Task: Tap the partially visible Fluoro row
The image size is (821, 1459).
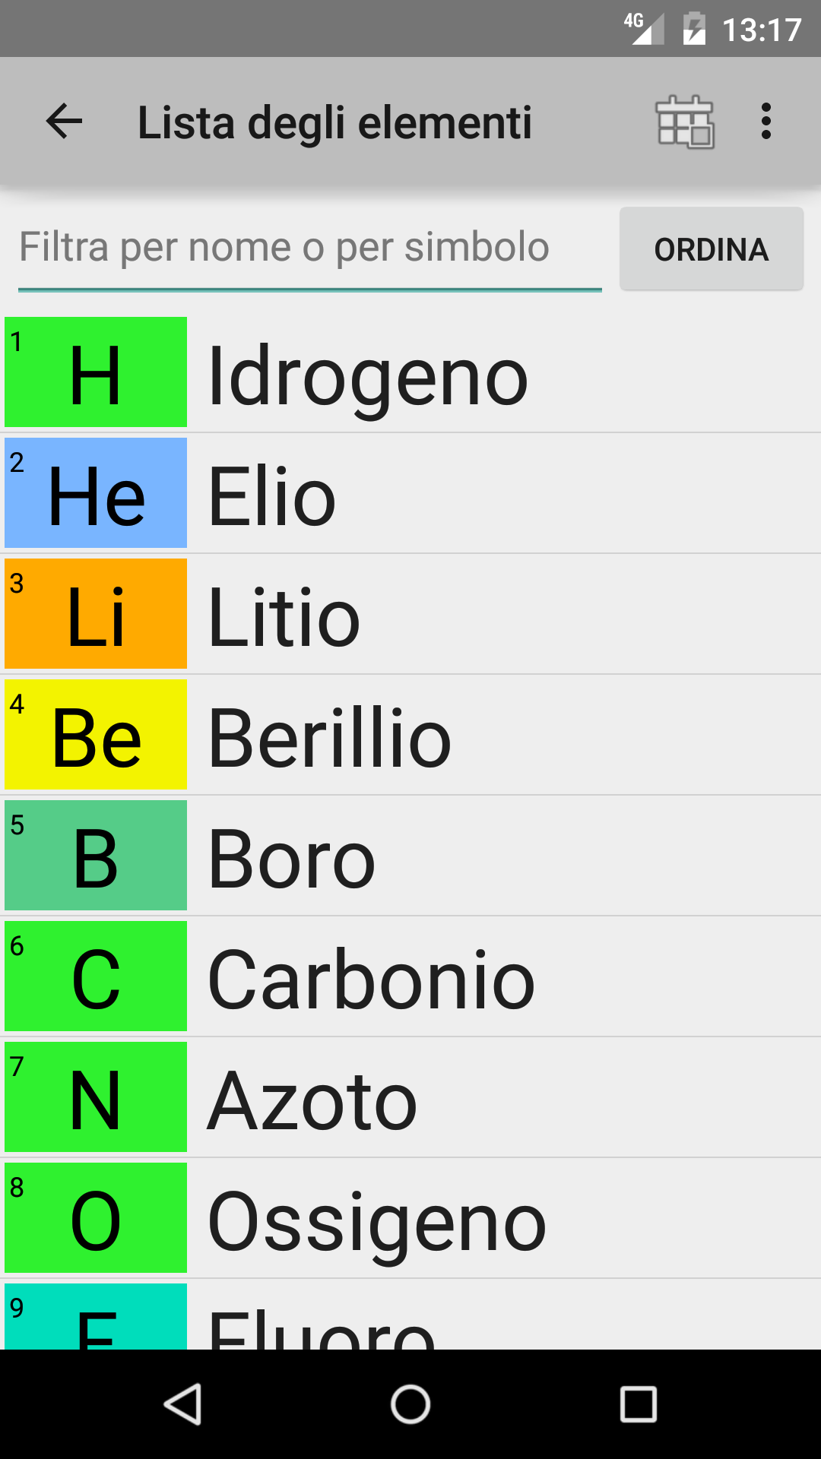Action: (x=321, y=1324)
